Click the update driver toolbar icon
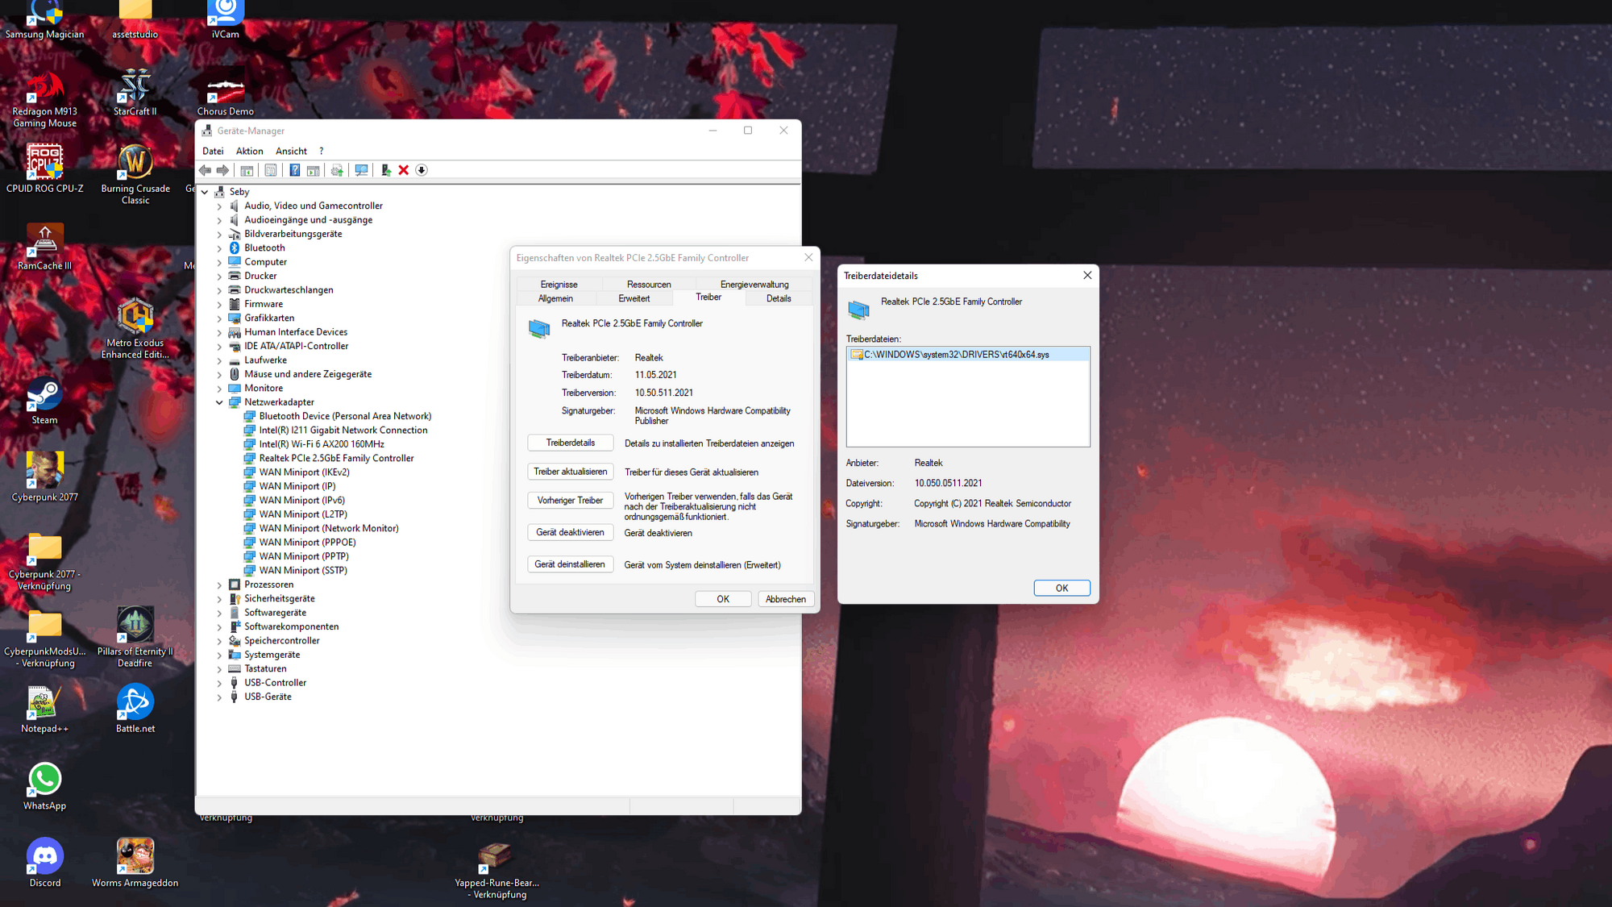Image resolution: width=1612 pixels, height=907 pixels. (337, 170)
